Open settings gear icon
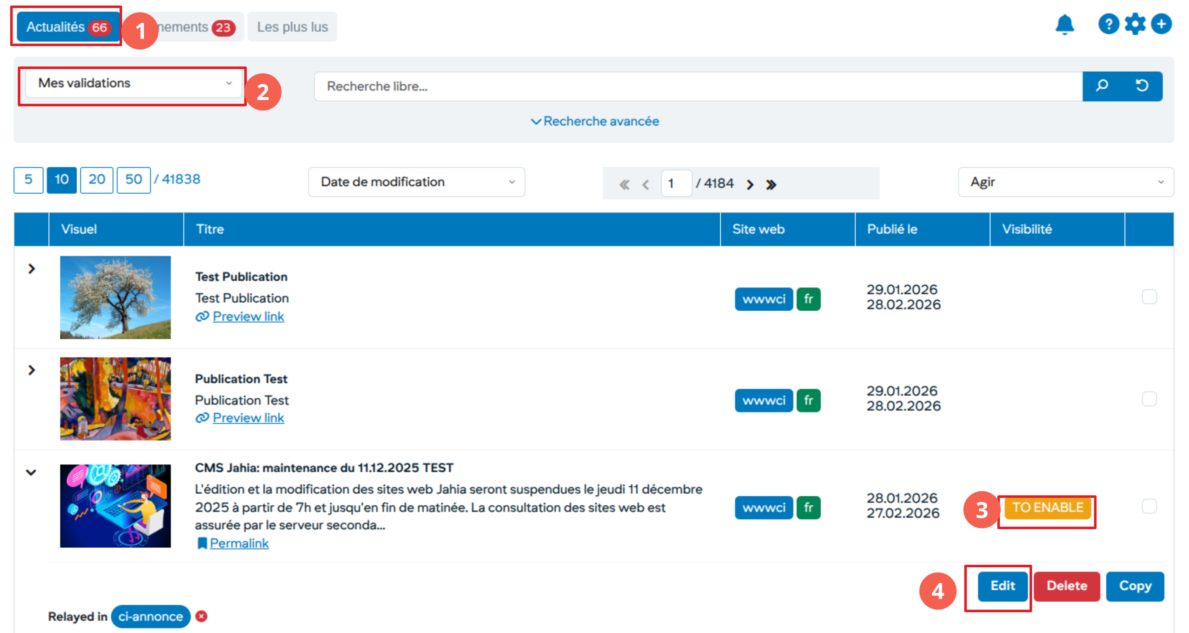This screenshot has height=633, width=1189. [x=1135, y=24]
